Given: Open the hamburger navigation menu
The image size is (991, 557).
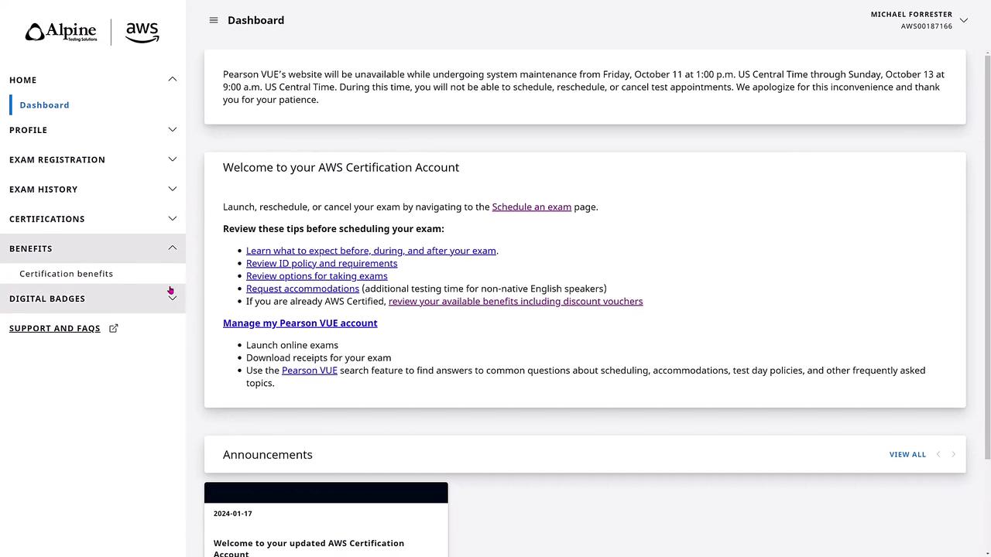Looking at the screenshot, I should coord(214,20).
